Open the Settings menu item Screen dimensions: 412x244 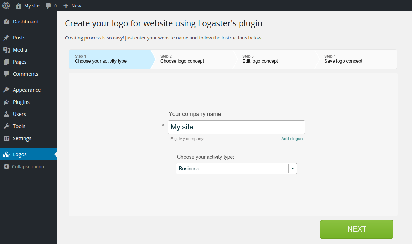(x=22, y=138)
